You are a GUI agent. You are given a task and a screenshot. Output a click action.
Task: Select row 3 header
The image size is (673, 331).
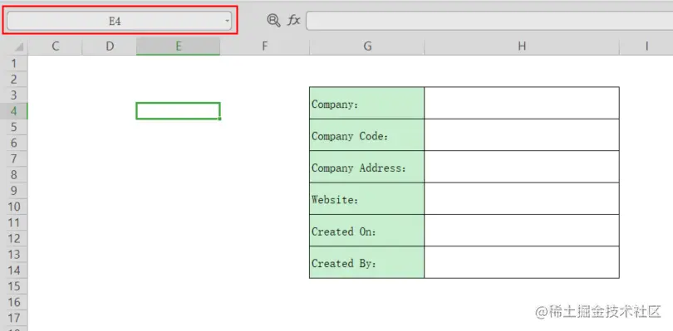pos(14,95)
